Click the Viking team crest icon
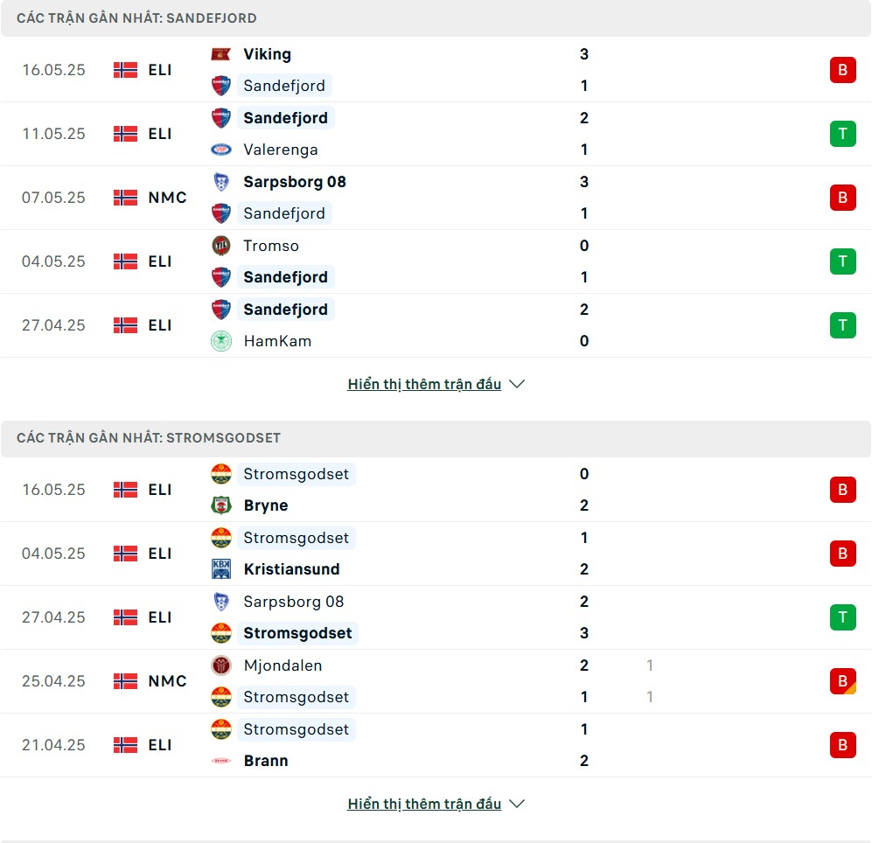 (x=220, y=54)
